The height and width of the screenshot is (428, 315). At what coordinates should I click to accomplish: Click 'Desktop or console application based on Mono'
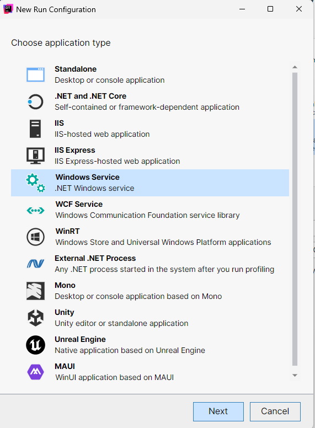138,296
